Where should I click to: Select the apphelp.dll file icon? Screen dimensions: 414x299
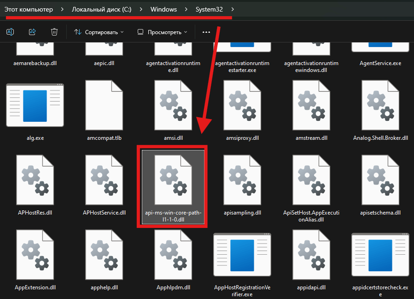point(104,255)
